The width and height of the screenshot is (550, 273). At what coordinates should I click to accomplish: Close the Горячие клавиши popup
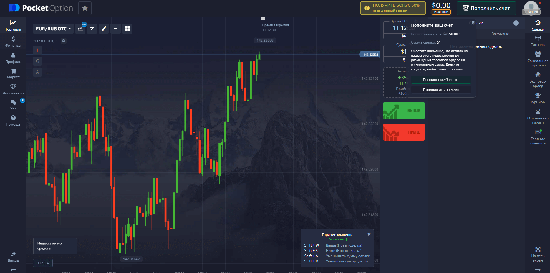(x=369, y=234)
